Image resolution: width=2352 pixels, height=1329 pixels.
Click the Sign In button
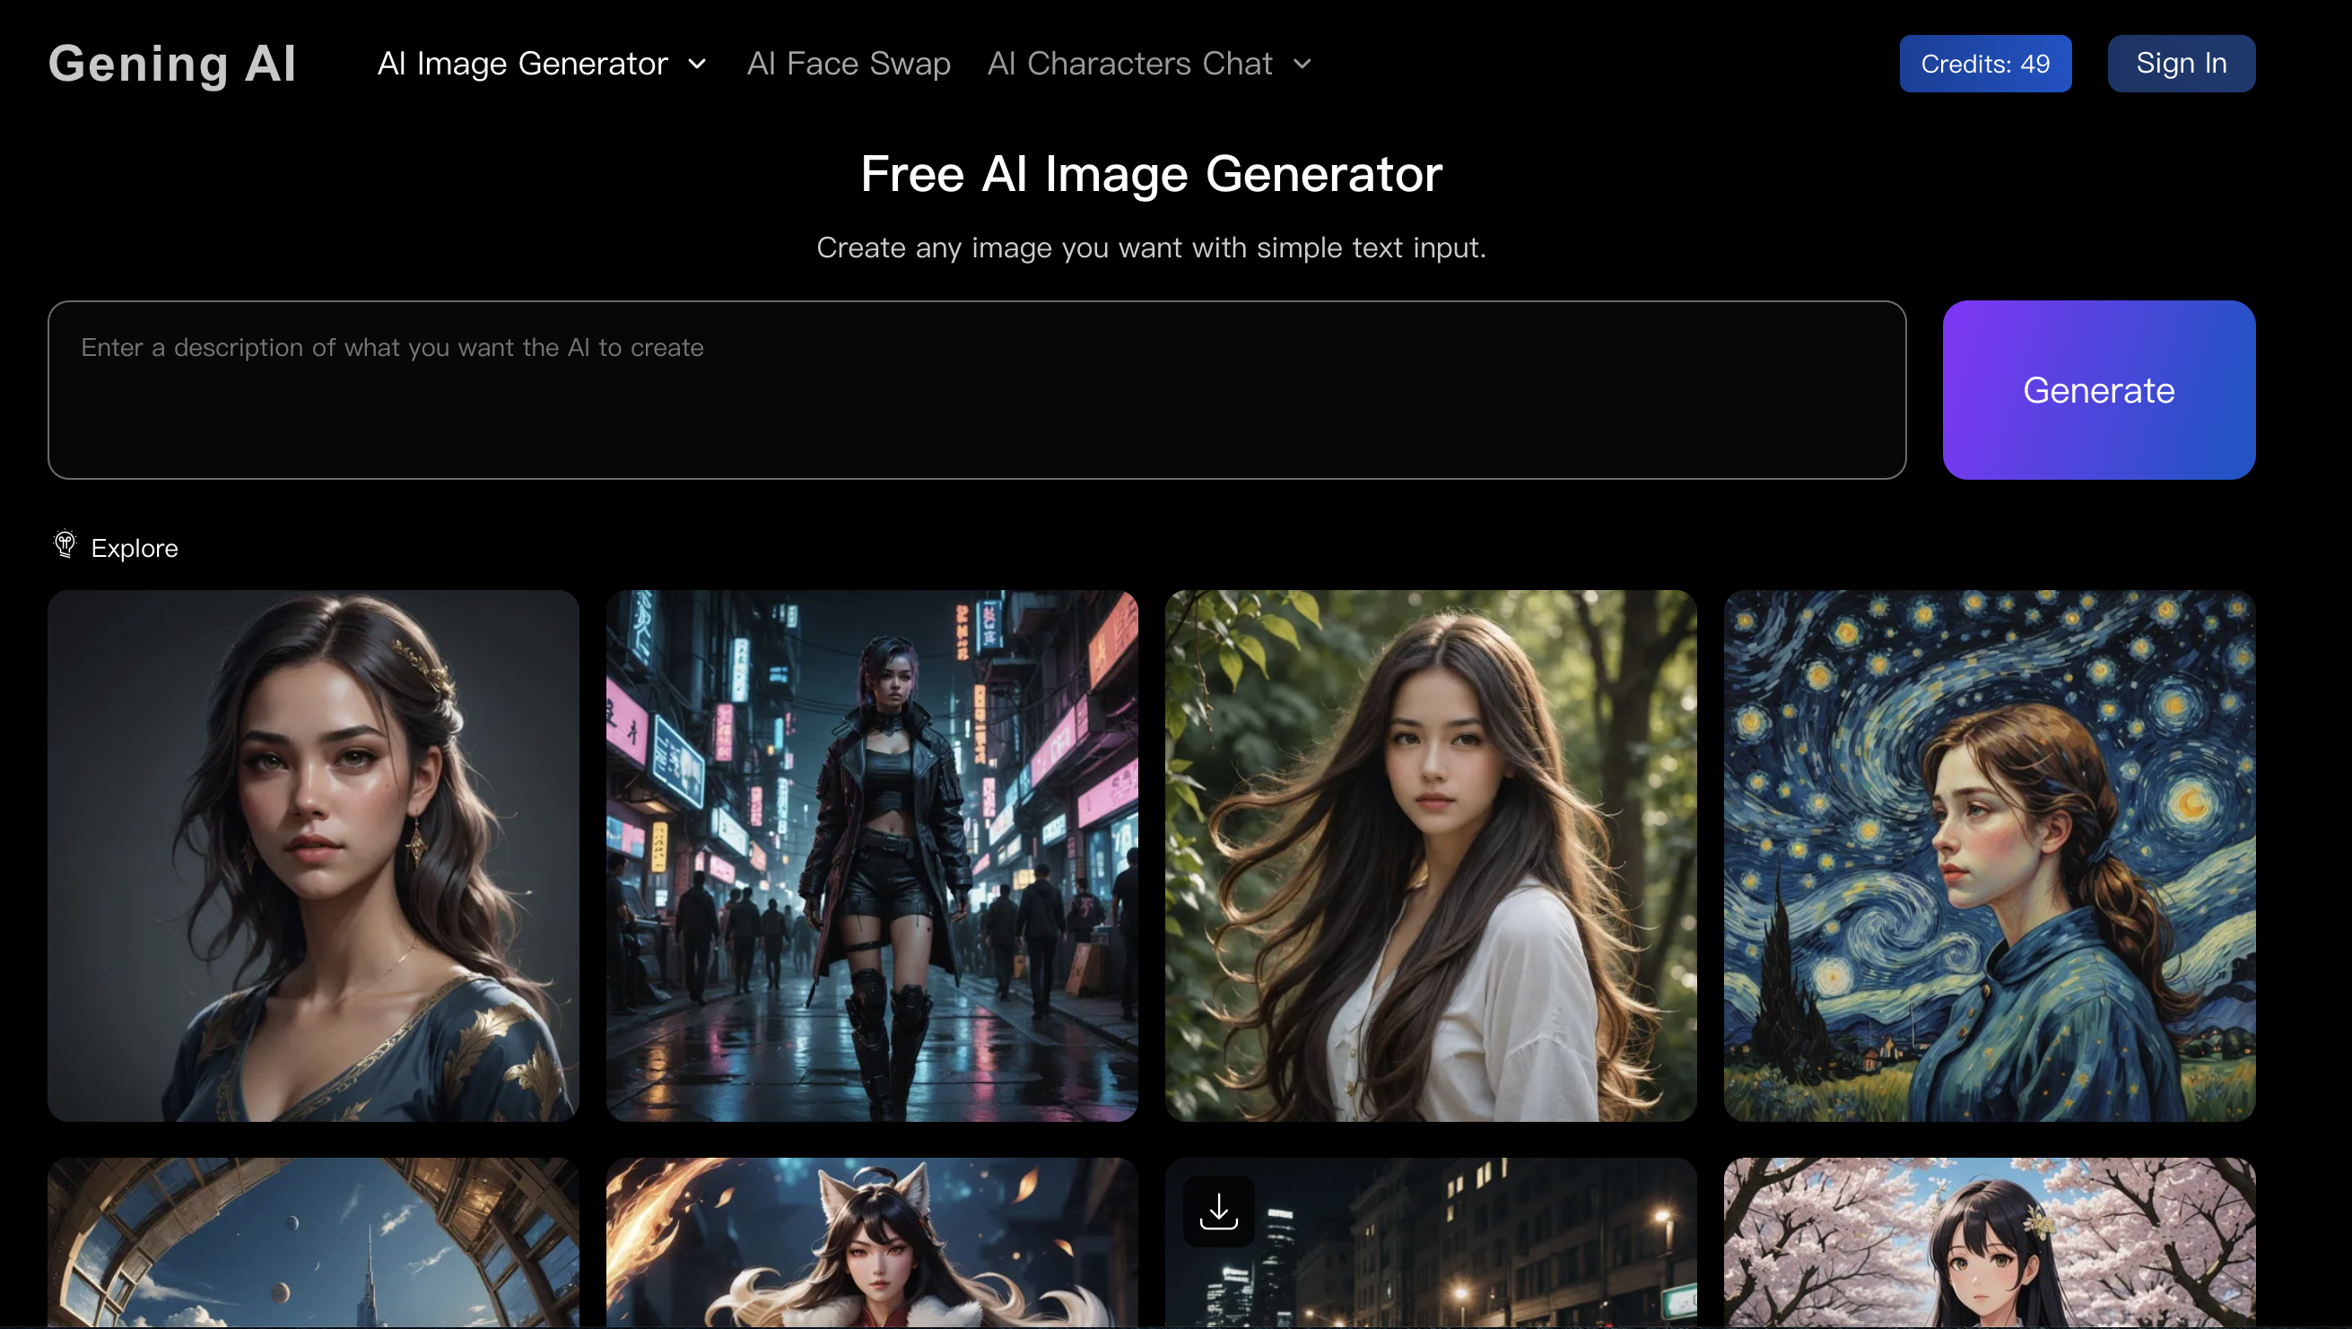point(2181,64)
